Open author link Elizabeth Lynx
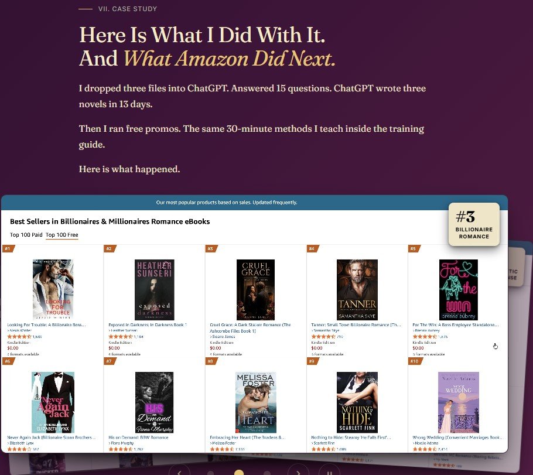Screen dimensions: 533x475 pos(20,443)
